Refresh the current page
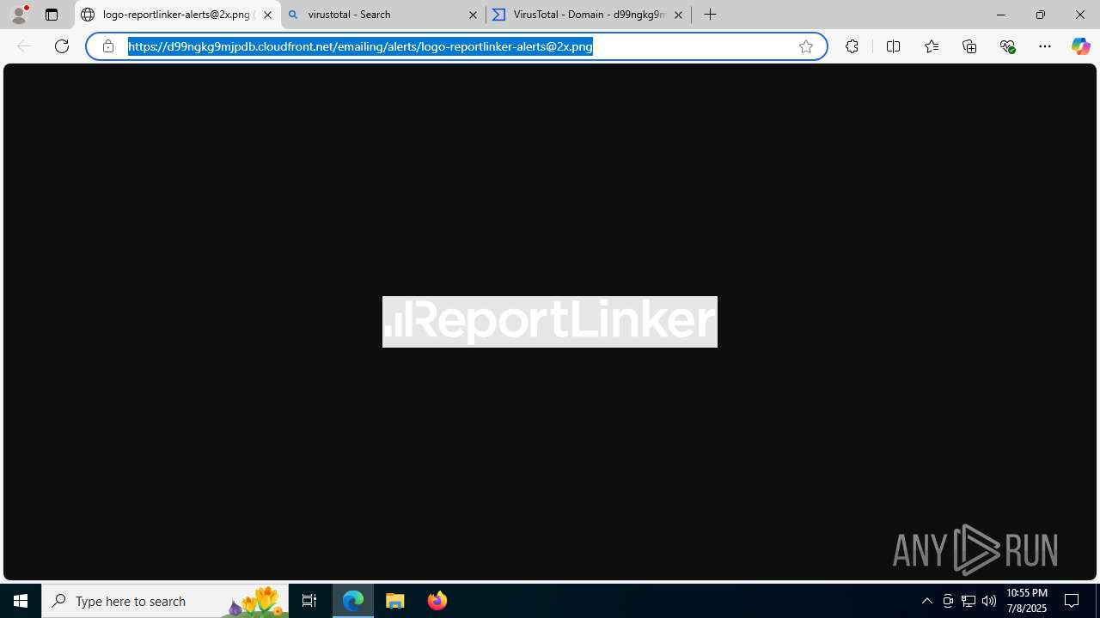Screen dimensions: 1100x618 pos(62,46)
